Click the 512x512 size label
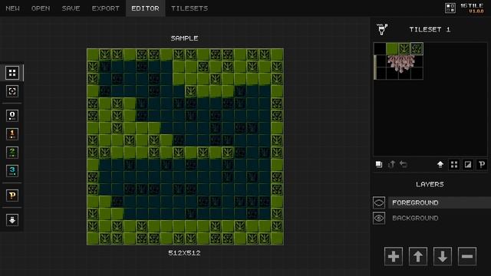Viewport: 491px width, 276px height. point(184,253)
